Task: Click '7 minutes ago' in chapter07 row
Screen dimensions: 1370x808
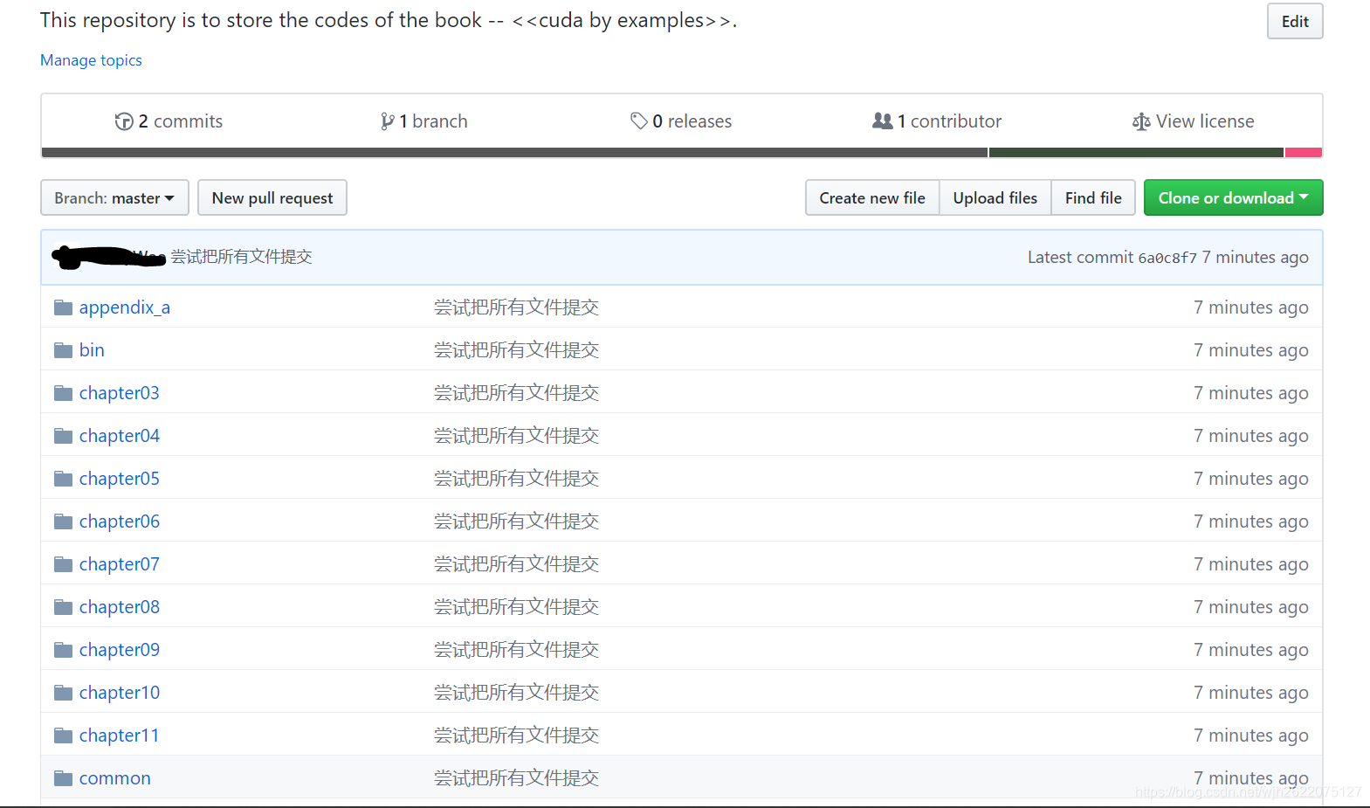Action: pos(1251,564)
